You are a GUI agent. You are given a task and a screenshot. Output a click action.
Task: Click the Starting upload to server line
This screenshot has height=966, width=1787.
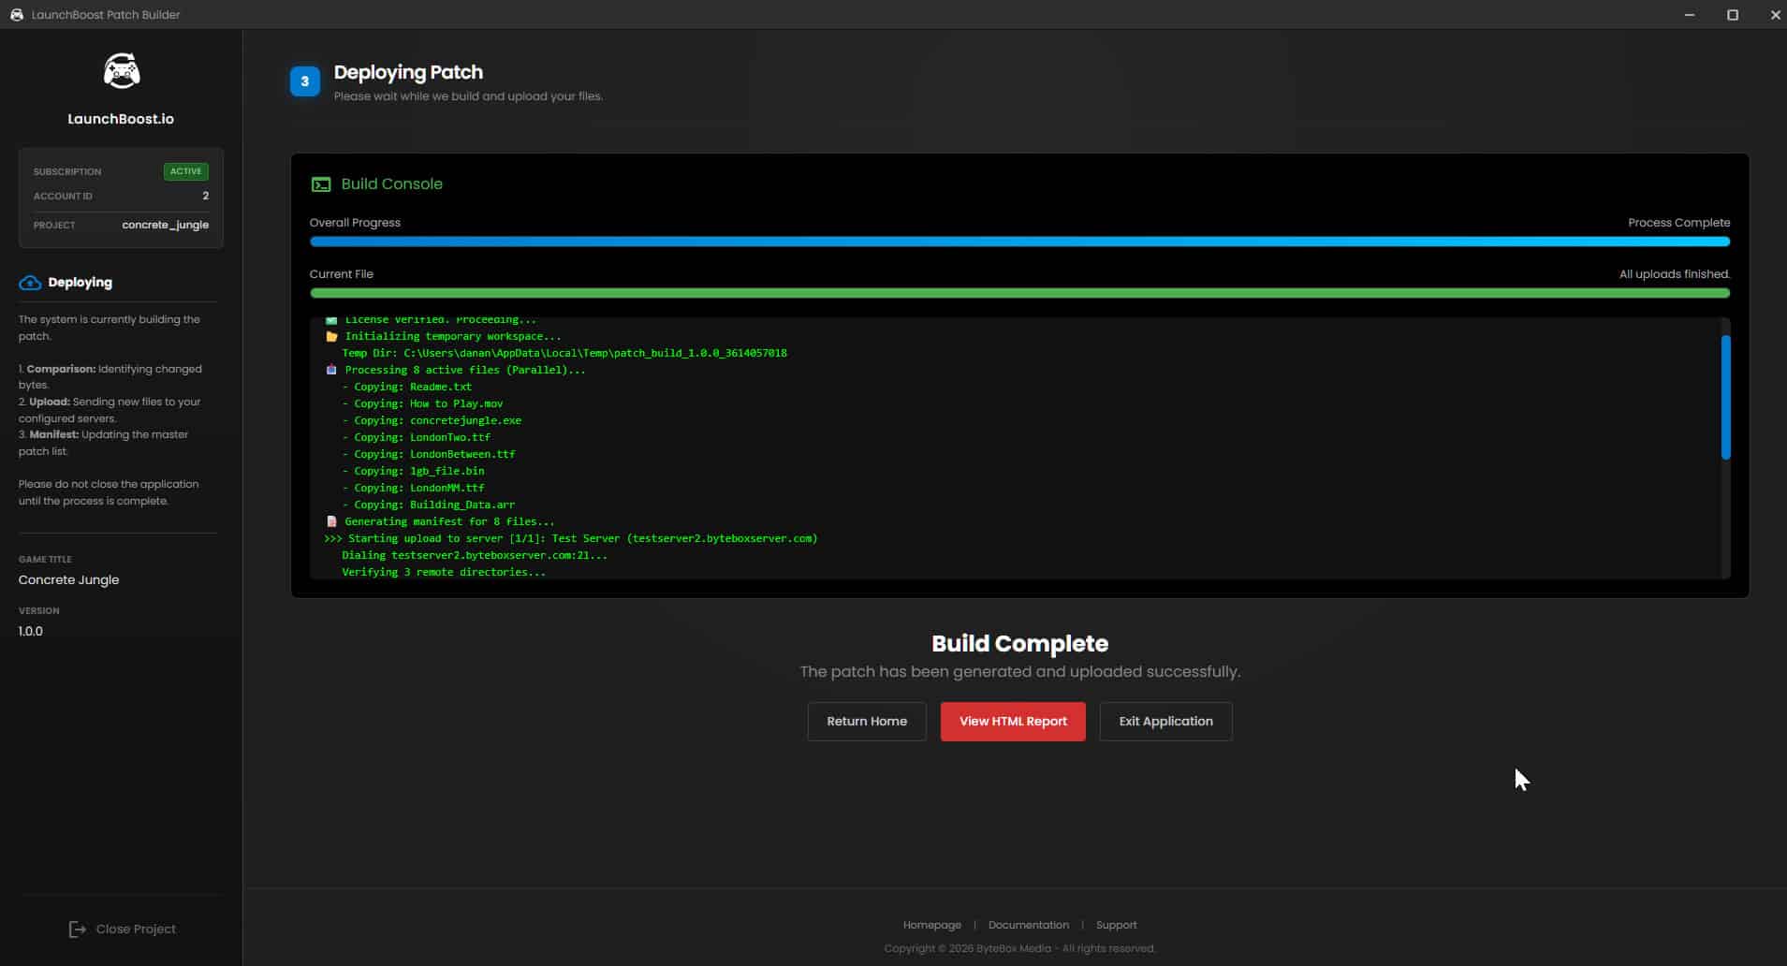(571, 538)
